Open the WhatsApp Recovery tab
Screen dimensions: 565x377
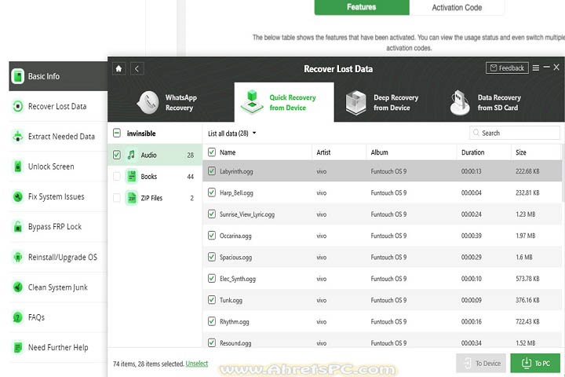point(171,102)
